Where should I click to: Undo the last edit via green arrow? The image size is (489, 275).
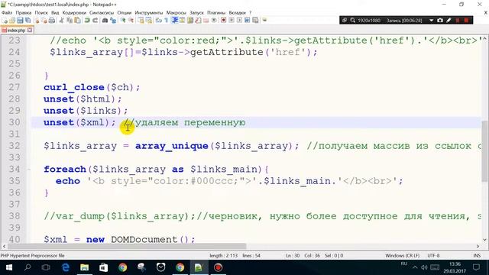click(x=87, y=21)
